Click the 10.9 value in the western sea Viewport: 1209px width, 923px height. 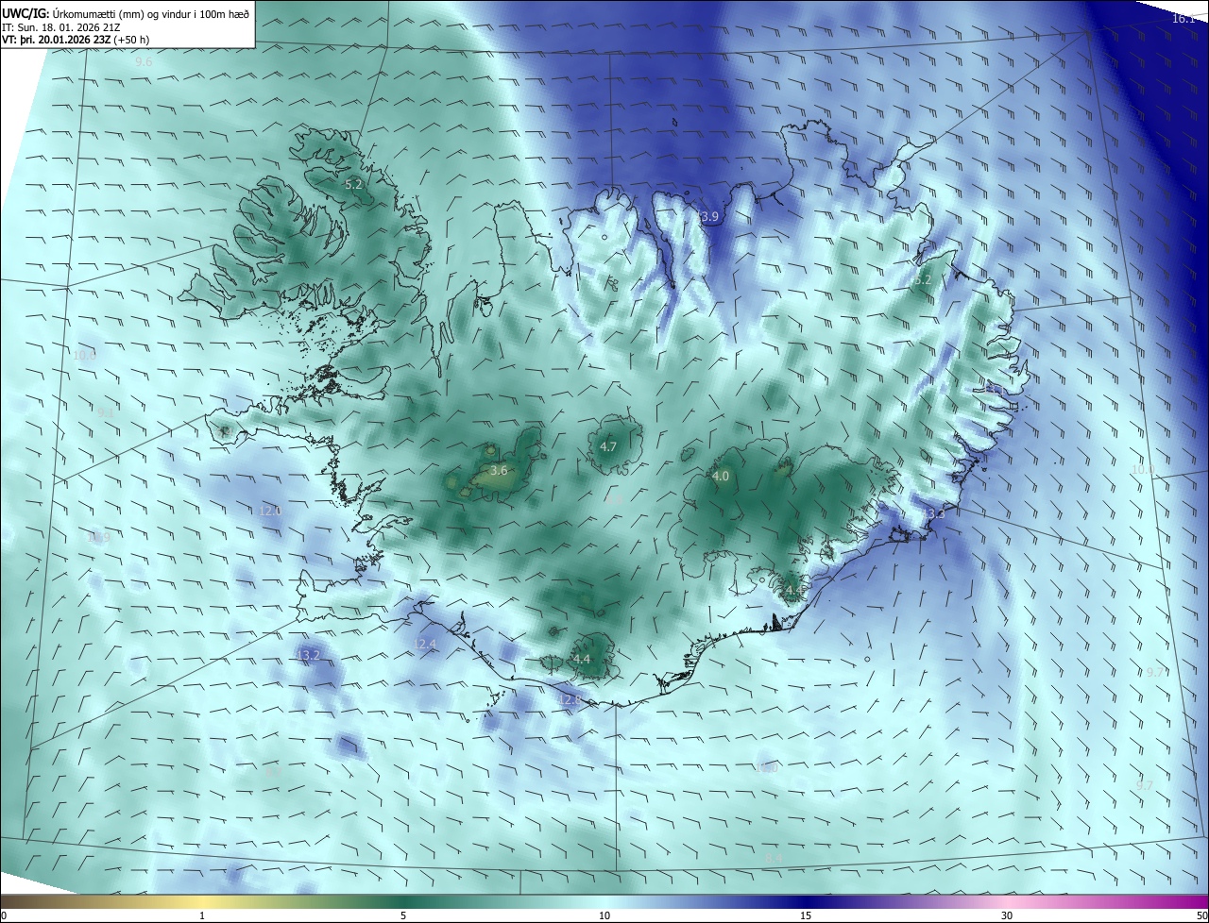[99, 538]
